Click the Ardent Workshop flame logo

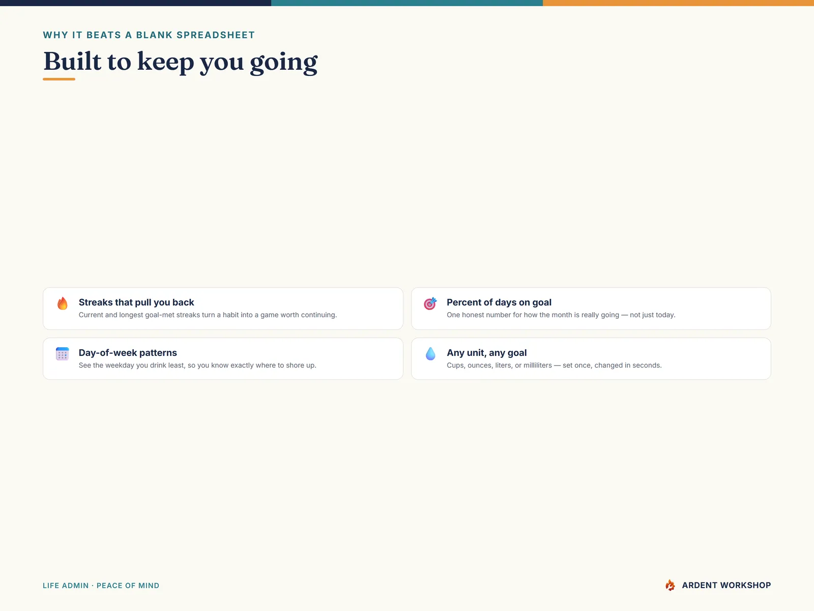(670, 585)
